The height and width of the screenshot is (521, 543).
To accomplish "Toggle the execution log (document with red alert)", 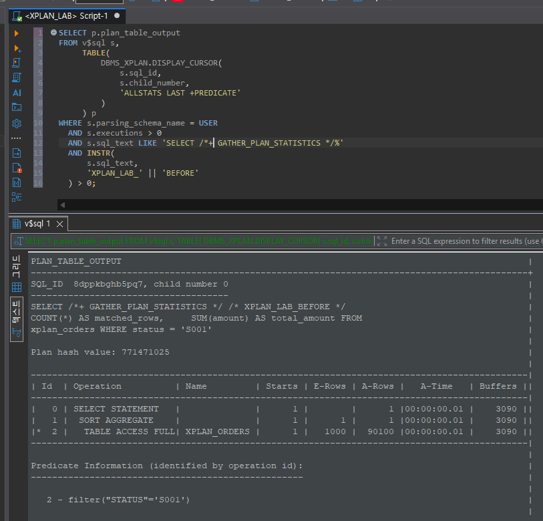I will point(17,168).
